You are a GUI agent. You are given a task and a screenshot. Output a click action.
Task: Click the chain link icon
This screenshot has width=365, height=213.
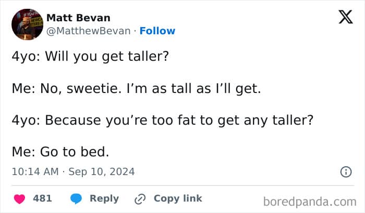(x=140, y=198)
